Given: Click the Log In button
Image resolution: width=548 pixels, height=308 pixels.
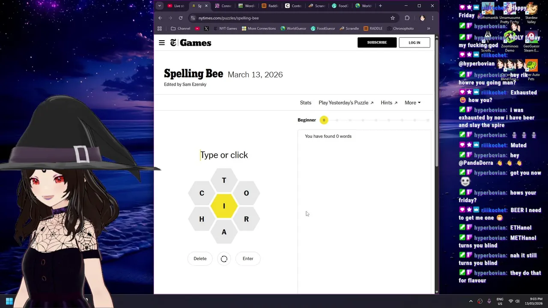Looking at the screenshot, I should (414, 42).
